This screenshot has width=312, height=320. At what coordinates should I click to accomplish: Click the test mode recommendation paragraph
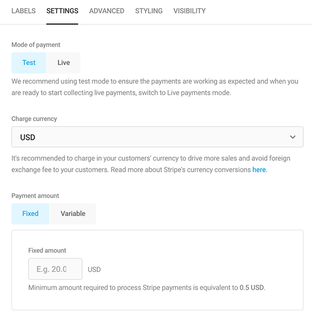coord(155,87)
